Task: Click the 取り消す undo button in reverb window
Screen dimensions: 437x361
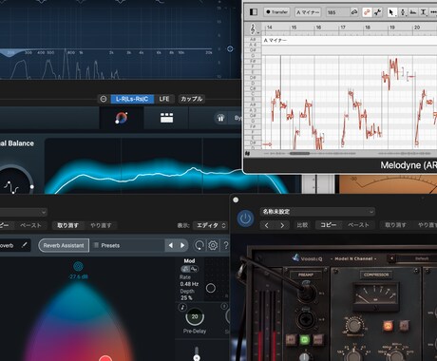Action: tap(67, 225)
